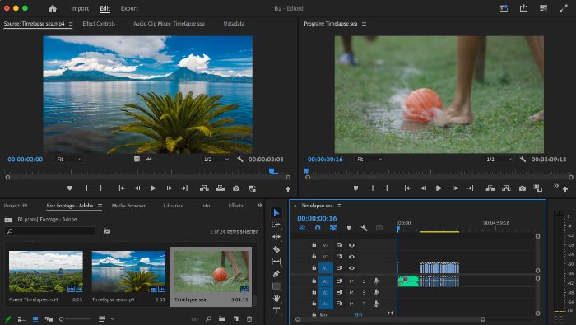This screenshot has width=576, height=325.
Task: Select the Slip tool
Action: pos(276,262)
